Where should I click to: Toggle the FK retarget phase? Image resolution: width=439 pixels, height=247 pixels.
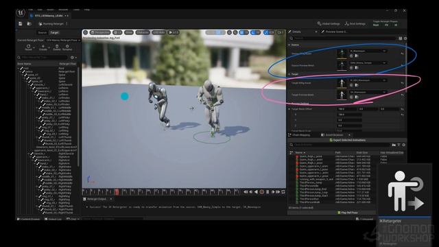386,25
